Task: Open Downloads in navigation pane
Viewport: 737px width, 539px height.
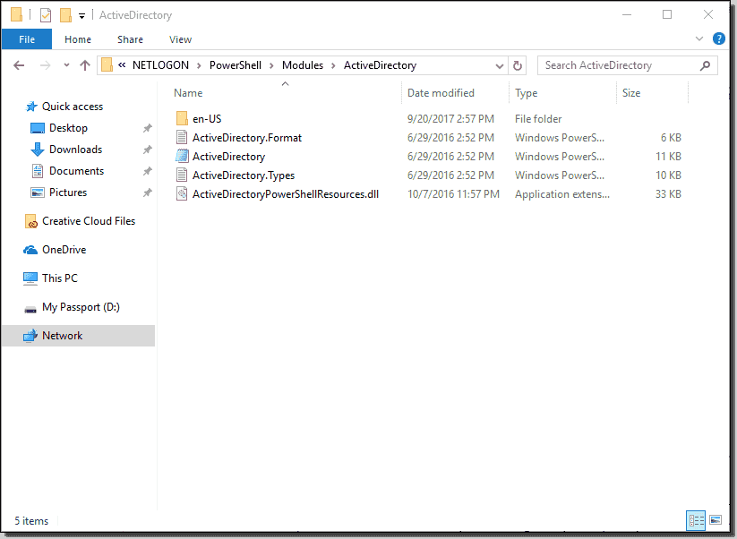Action: coord(75,150)
